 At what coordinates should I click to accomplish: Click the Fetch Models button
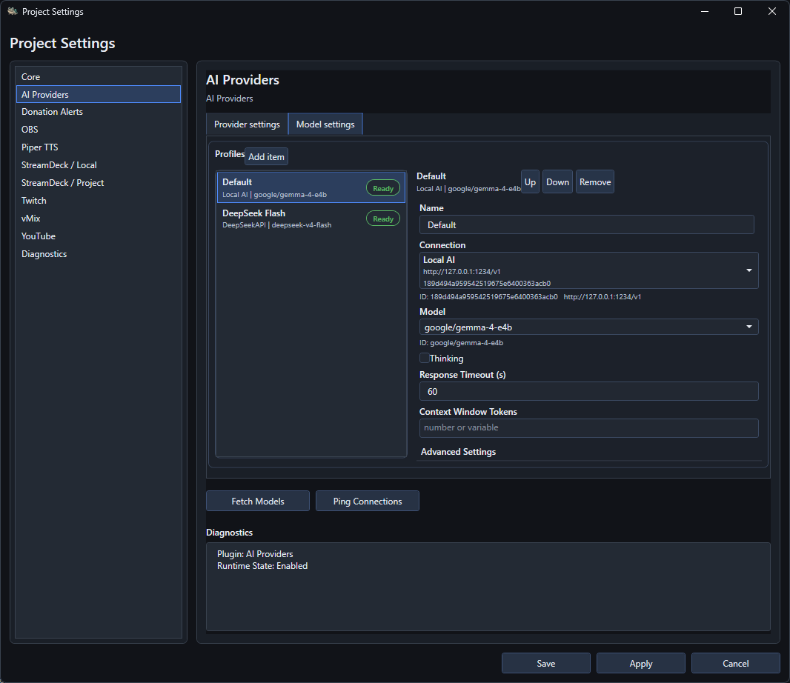pos(258,502)
